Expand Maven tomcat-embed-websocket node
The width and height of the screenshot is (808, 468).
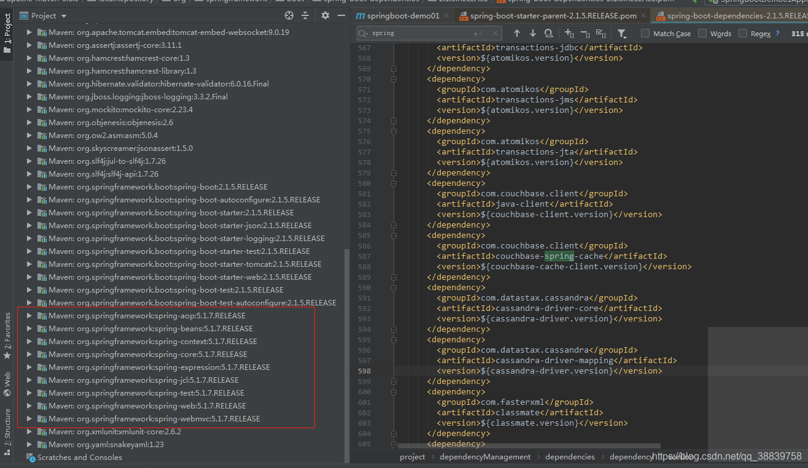[x=29, y=33]
